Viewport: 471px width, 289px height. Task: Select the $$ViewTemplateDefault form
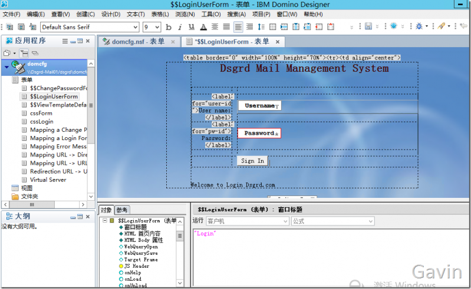point(58,105)
